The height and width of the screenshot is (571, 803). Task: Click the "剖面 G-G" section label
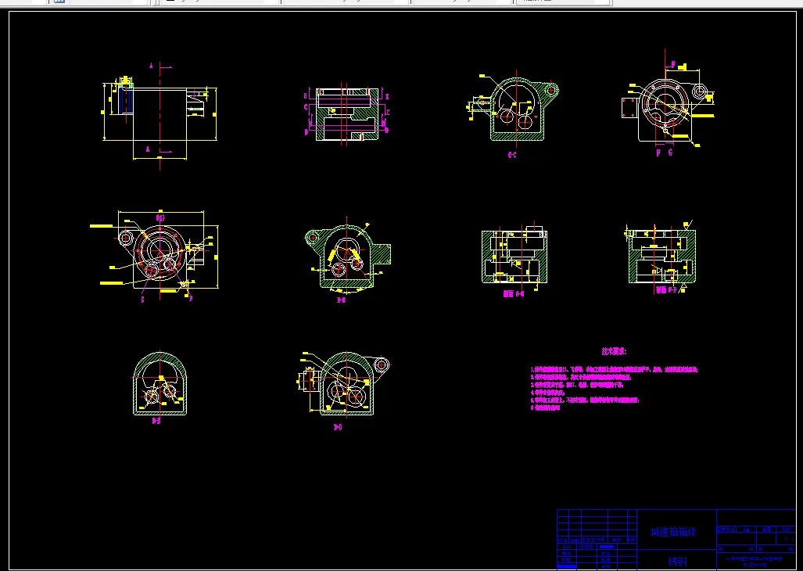(x=513, y=294)
